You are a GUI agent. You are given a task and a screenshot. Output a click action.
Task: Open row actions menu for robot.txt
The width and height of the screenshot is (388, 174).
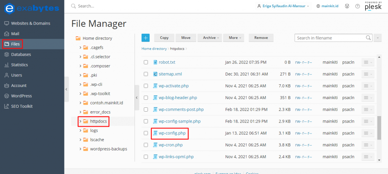[368, 62]
